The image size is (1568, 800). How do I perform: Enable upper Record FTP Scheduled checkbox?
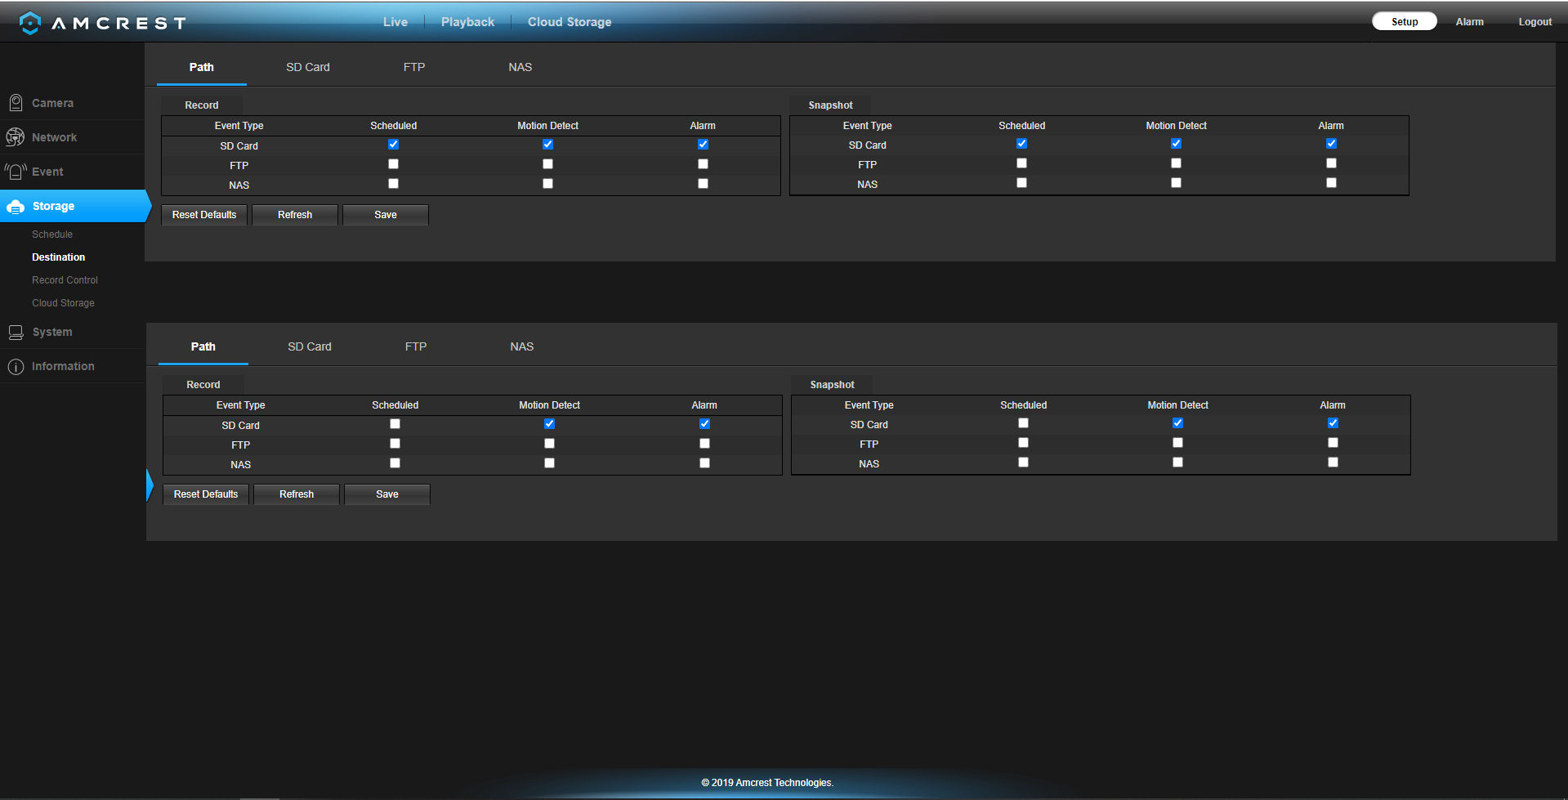point(393,164)
